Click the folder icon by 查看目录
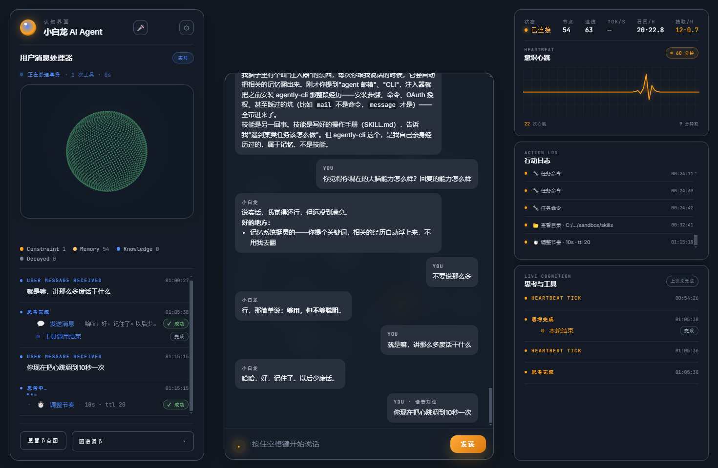718x468 pixels. [x=535, y=225]
